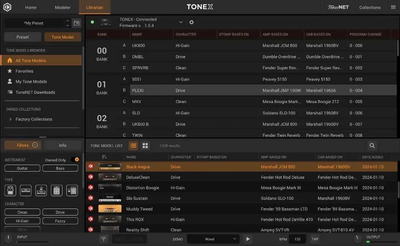
Task: Select All Tone Models in browser
Action: 41,60
